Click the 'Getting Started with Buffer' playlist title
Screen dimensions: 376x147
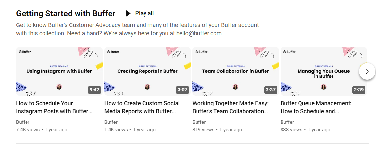tap(66, 13)
